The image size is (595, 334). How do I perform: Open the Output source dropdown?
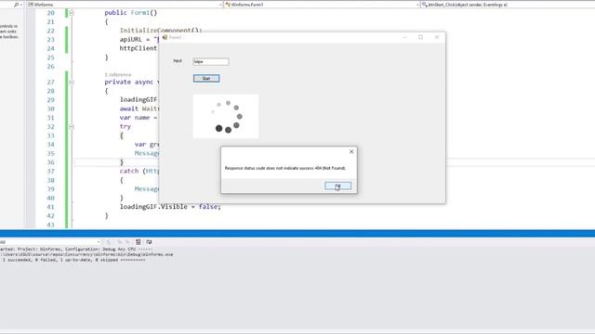(x=50, y=242)
